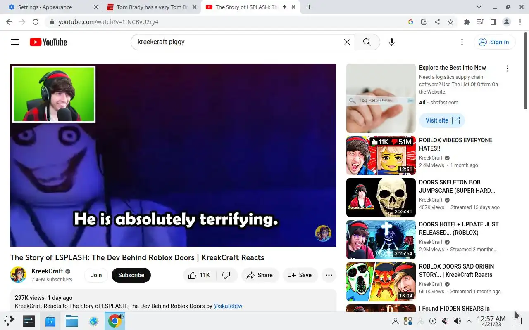Join KreekCraft channel membership
529x330 pixels.
(96, 275)
